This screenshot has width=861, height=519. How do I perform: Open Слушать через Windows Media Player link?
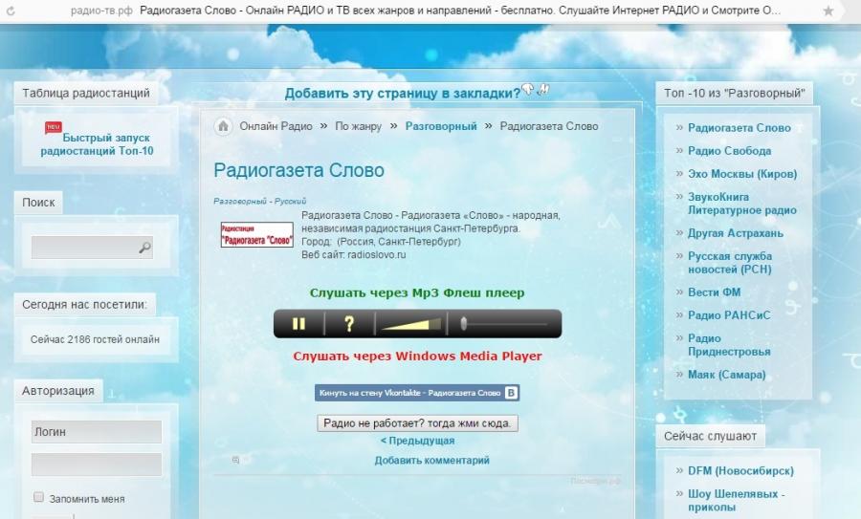[417, 357]
